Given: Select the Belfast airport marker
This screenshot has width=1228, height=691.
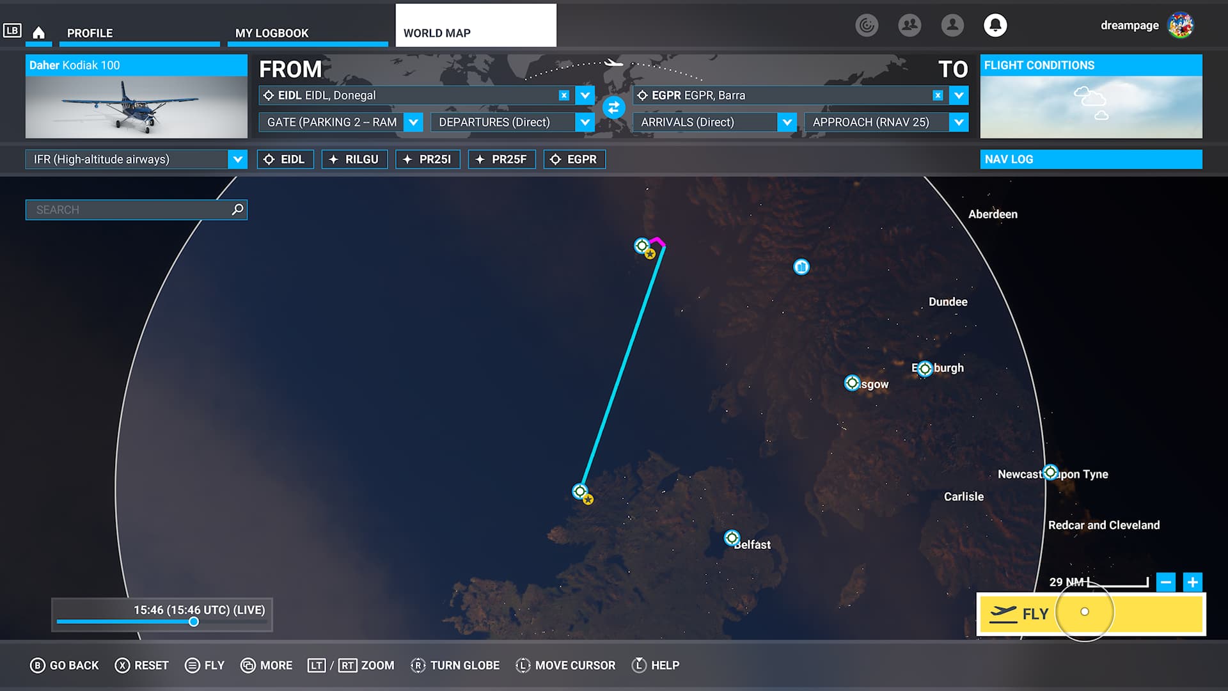Looking at the screenshot, I should pyautogui.click(x=732, y=537).
